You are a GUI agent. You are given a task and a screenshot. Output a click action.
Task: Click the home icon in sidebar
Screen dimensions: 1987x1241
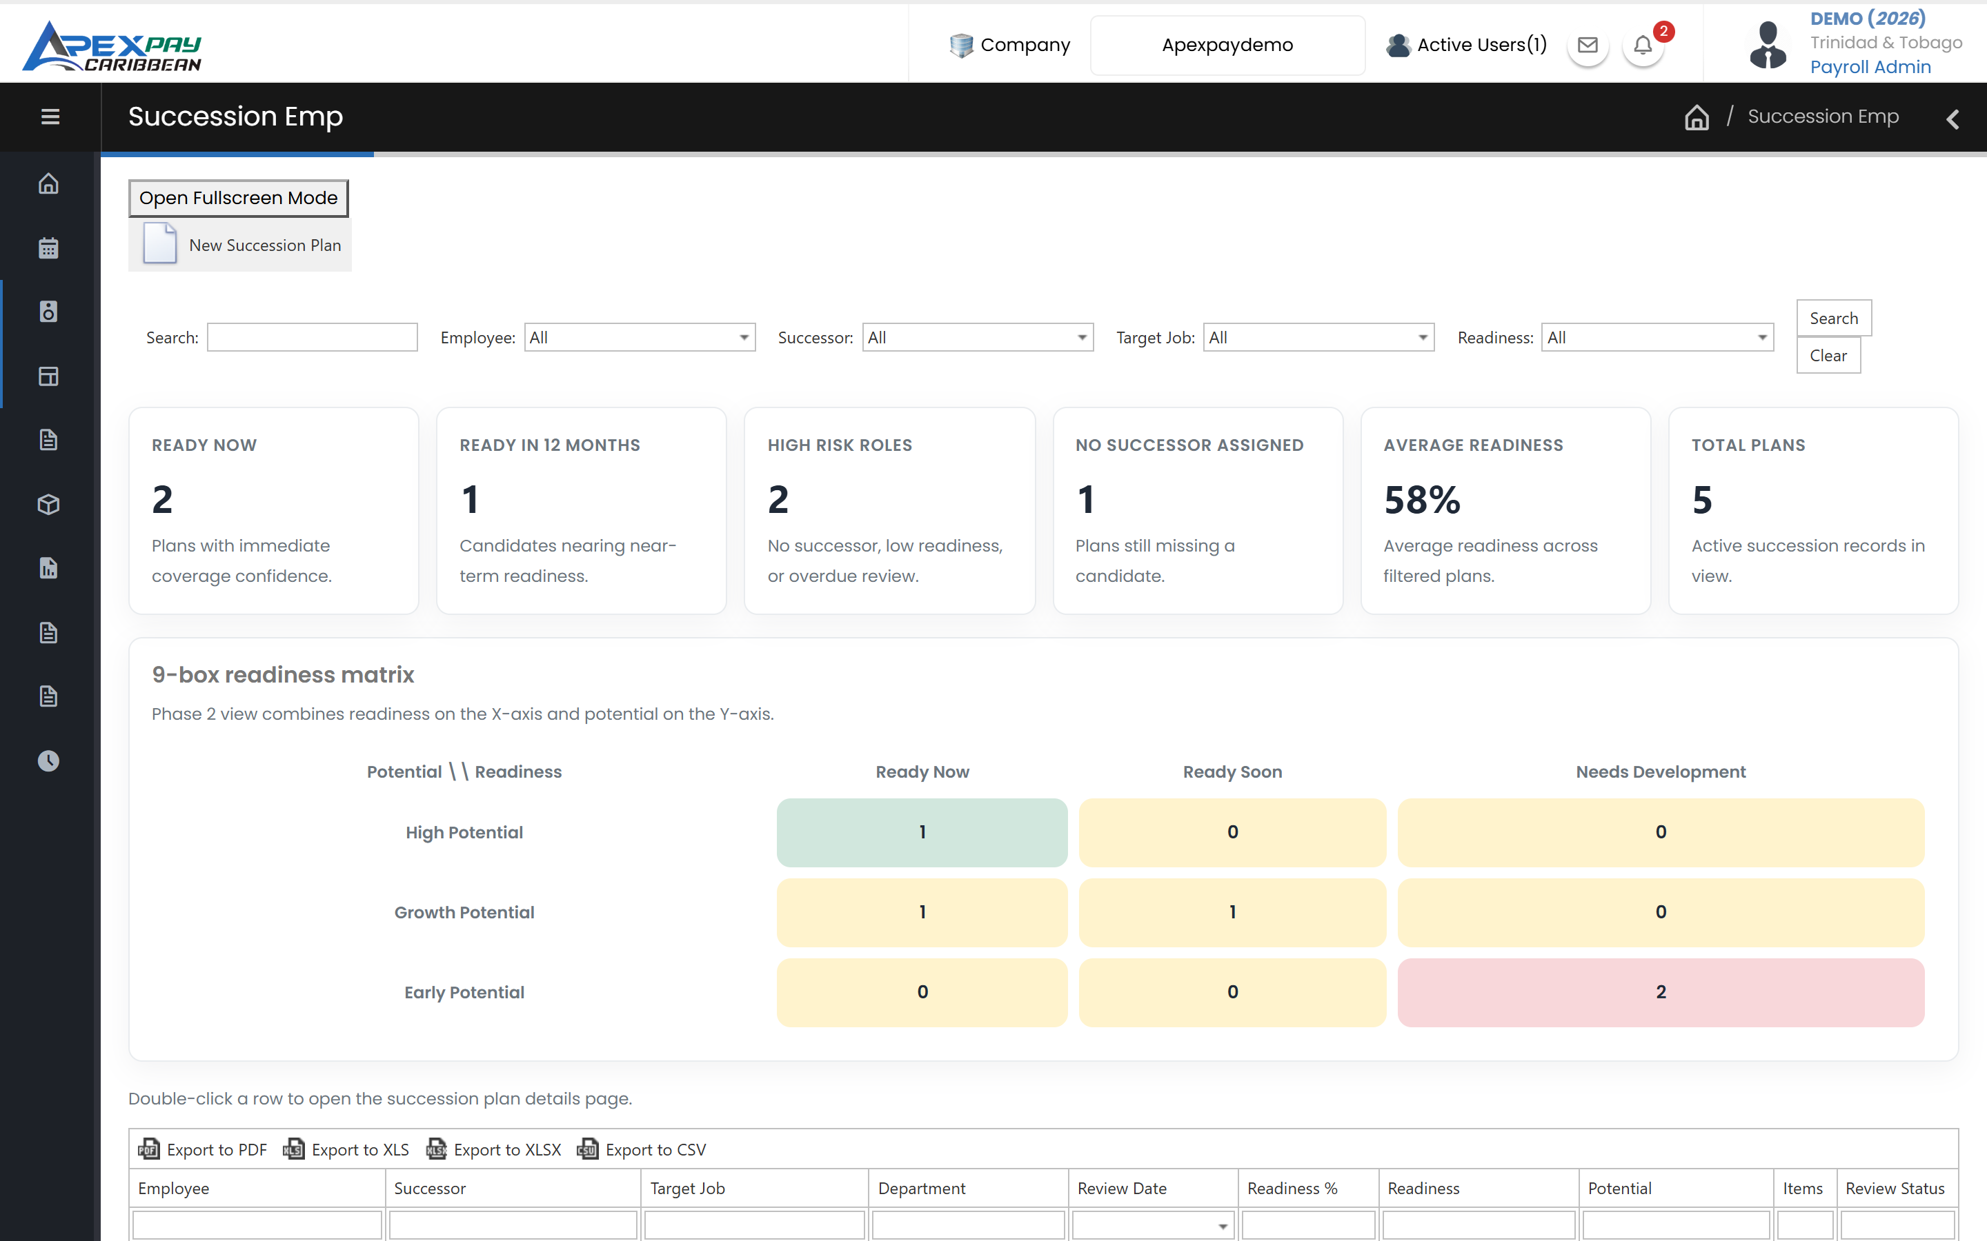pyautogui.click(x=48, y=183)
